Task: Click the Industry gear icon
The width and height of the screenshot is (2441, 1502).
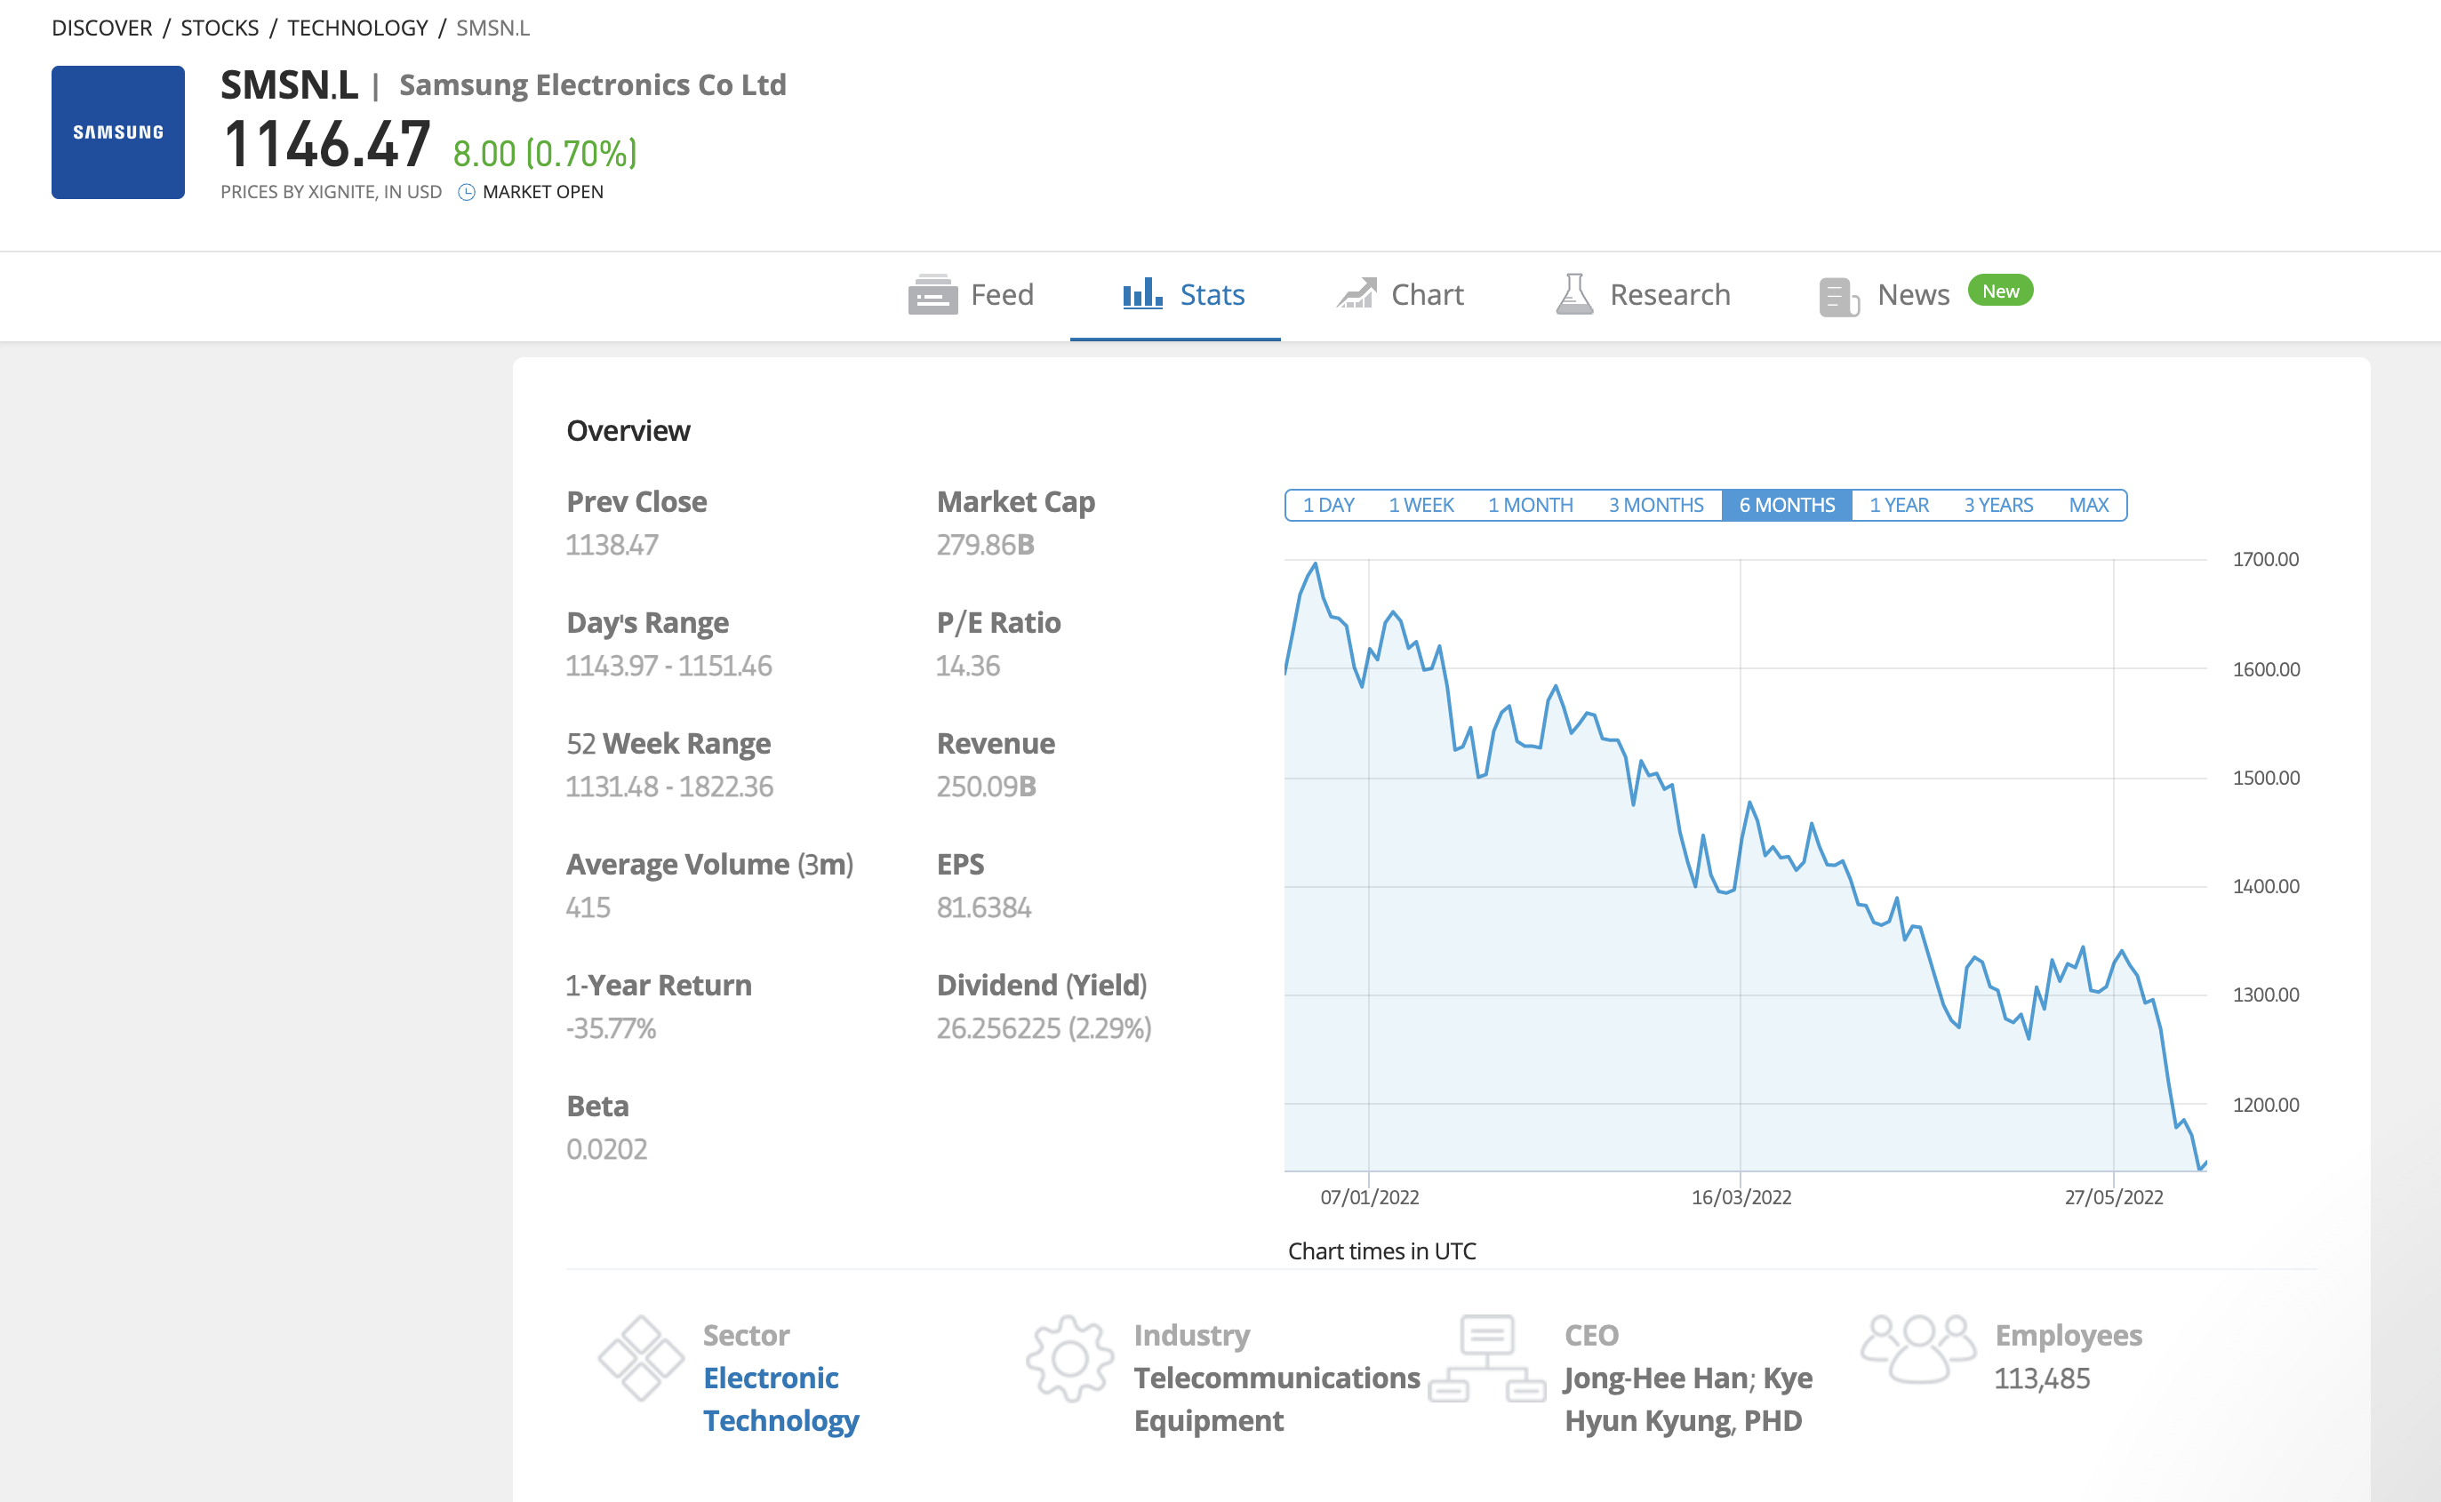Action: tap(1070, 1358)
